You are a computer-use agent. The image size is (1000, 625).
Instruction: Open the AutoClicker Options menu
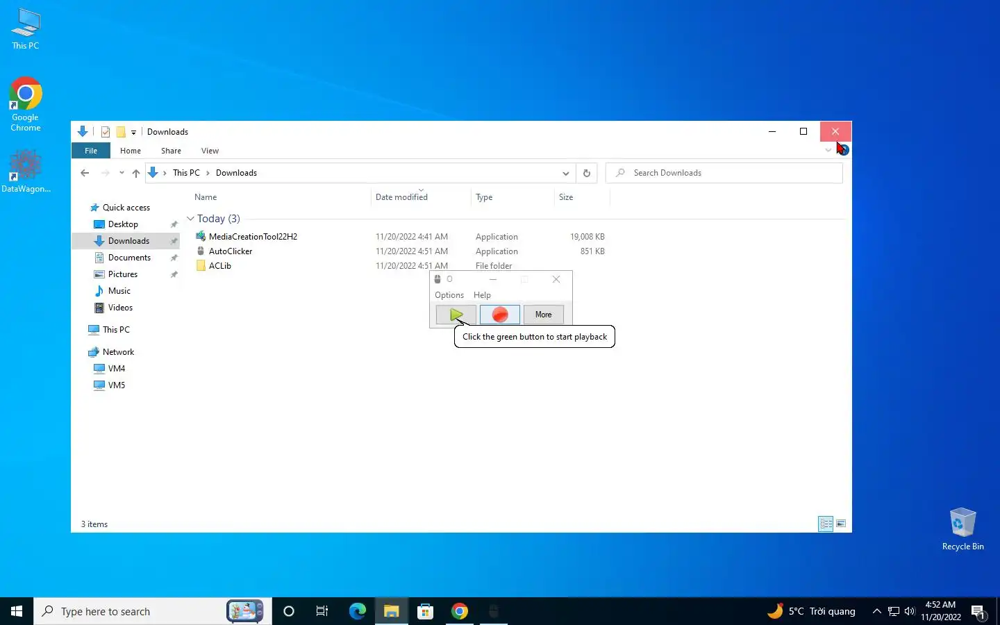[449, 295]
